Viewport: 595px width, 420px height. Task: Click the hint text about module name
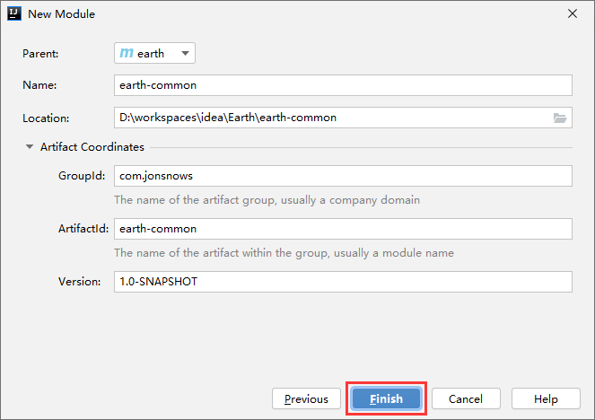tap(284, 253)
